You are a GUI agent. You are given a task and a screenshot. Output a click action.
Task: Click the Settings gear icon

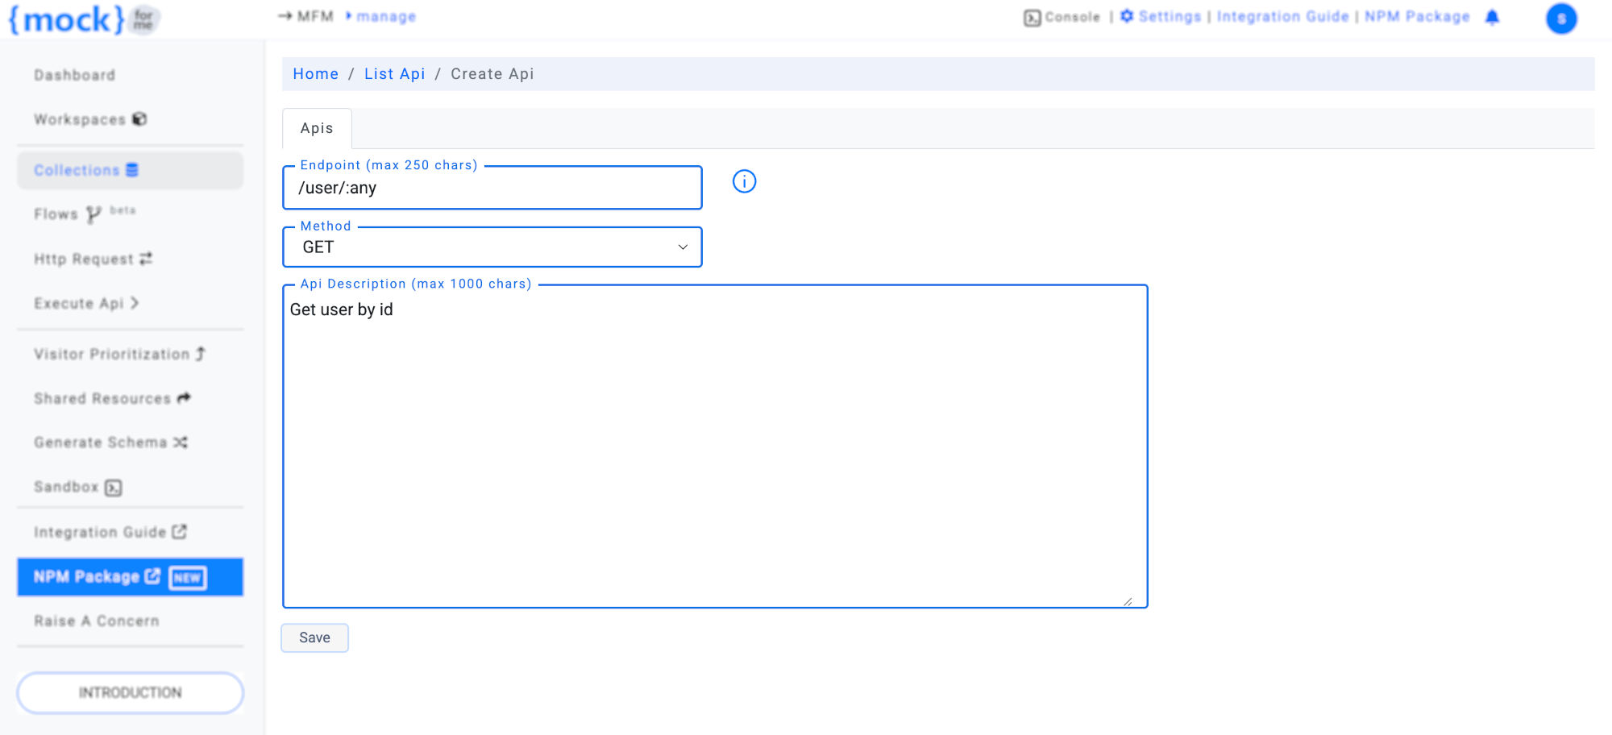click(x=1127, y=16)
